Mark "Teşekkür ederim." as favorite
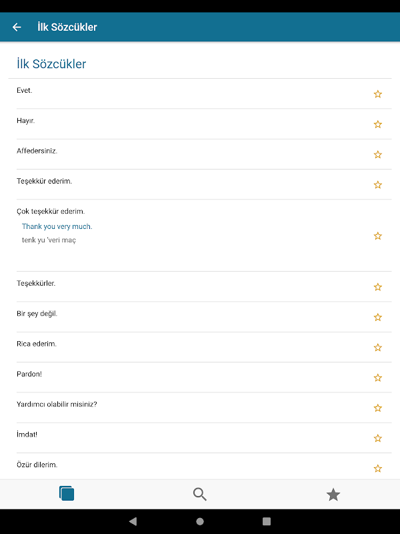 coord(377,184)
